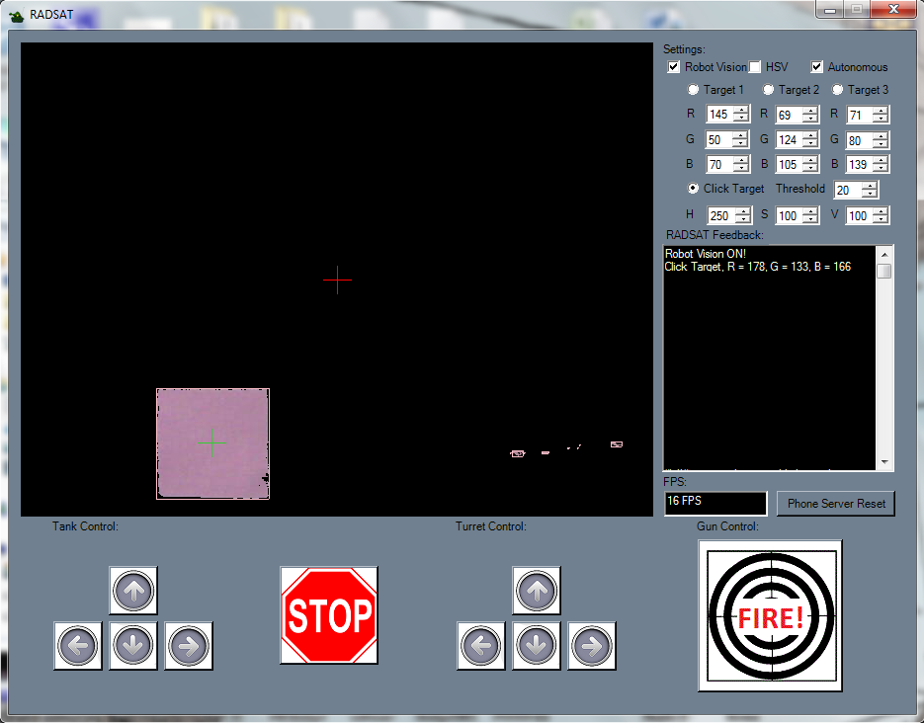Click the pink target square in video feed
This screenshot has height=723, width=924.
click(212, 443)
